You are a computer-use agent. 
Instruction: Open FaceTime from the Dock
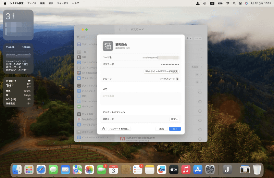coord(101,170)
